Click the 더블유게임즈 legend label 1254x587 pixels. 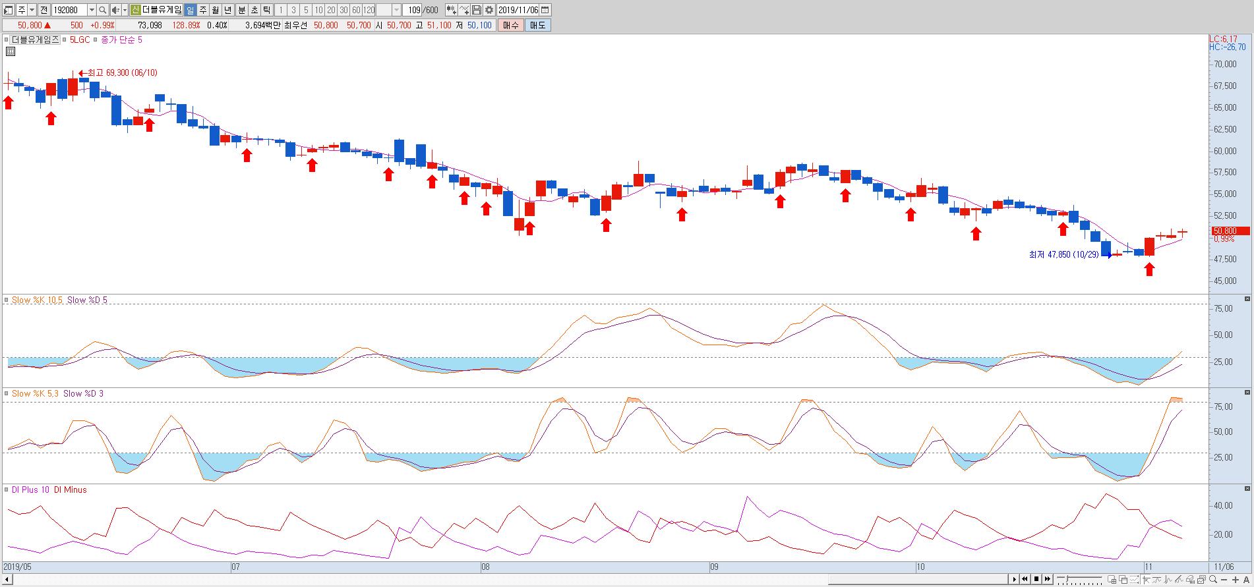35,40
